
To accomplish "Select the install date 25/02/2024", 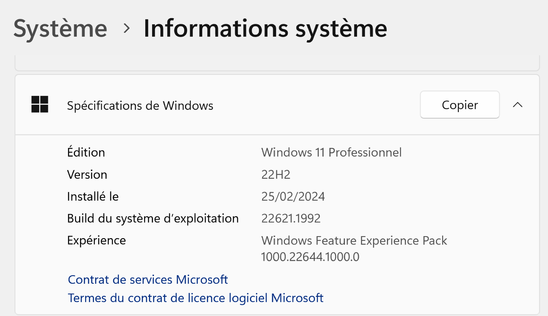I will point(293,197).
